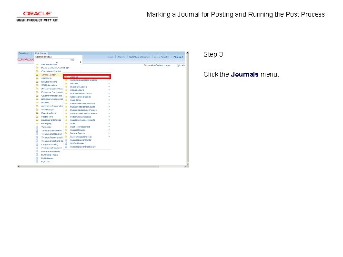Image resolution: width=343 pixels, height=257 pixels.
Task: Click the Sign out link
Action: (x=178, y=57)
